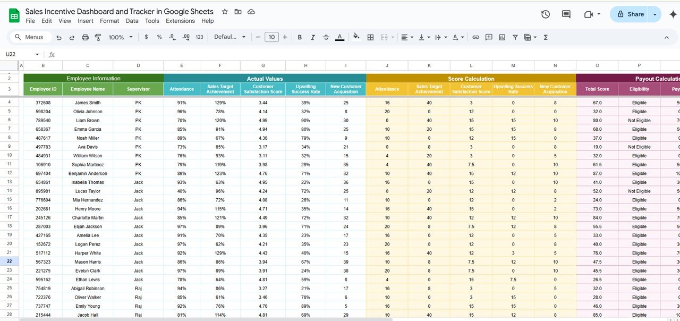Open the version history clock icon

pos(546,14)
